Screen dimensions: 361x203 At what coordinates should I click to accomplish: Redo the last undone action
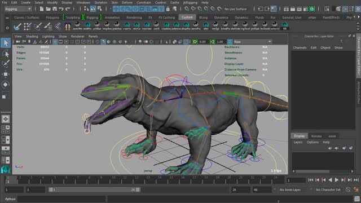point(68,9)
